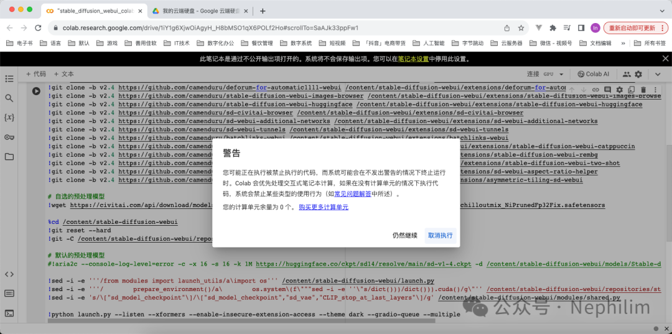Open the Chrome profile avatar
The height and width of the screenshot is (334, 672).
tap(595, 28)
